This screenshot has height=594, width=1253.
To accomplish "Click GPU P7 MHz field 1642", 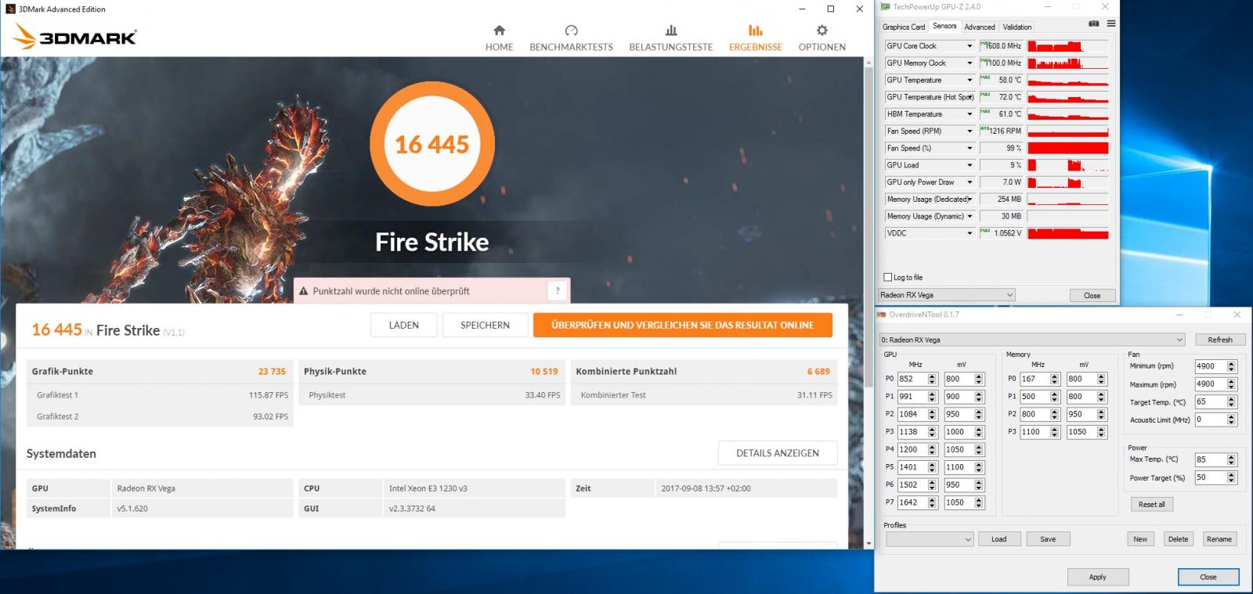I will [x=912, y=502].
